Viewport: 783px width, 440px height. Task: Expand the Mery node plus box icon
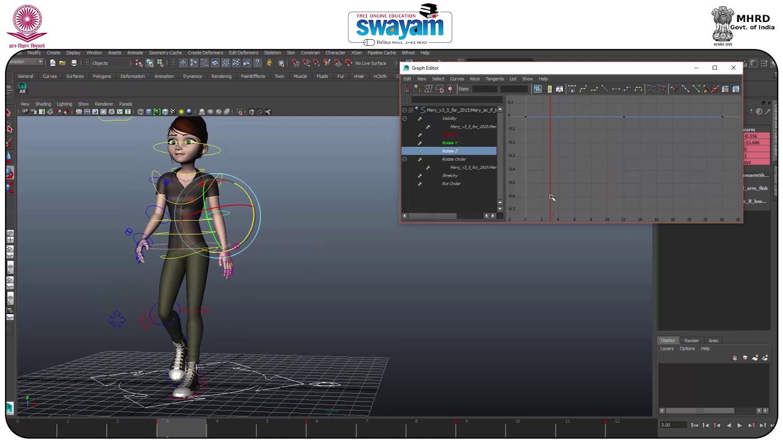410,110
